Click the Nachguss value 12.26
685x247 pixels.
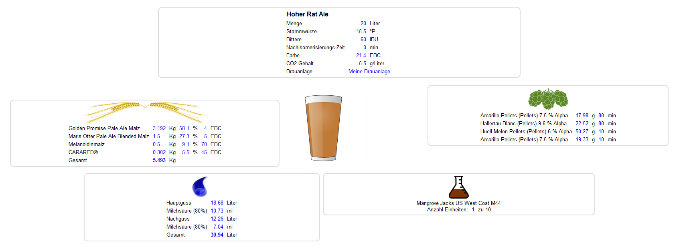click(x=217, y=219)
